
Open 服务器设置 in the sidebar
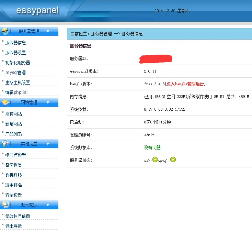pyautogui.click(x=16, y=53)
